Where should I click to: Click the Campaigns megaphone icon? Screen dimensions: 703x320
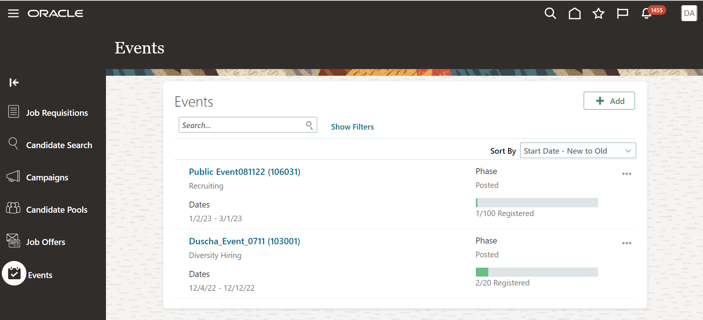[13, 176]
